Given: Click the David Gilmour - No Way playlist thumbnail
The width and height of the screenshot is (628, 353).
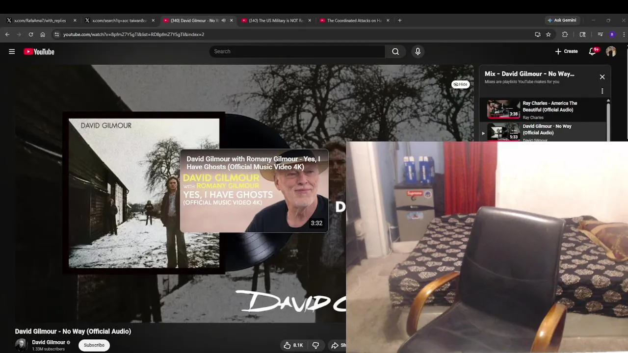Looking at the screenshot, I should (x=503, y=131).
